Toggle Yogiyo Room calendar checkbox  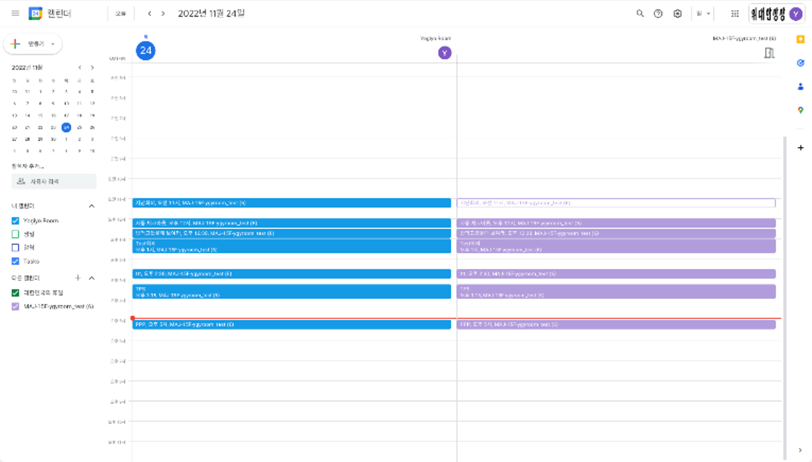(15, 221)
